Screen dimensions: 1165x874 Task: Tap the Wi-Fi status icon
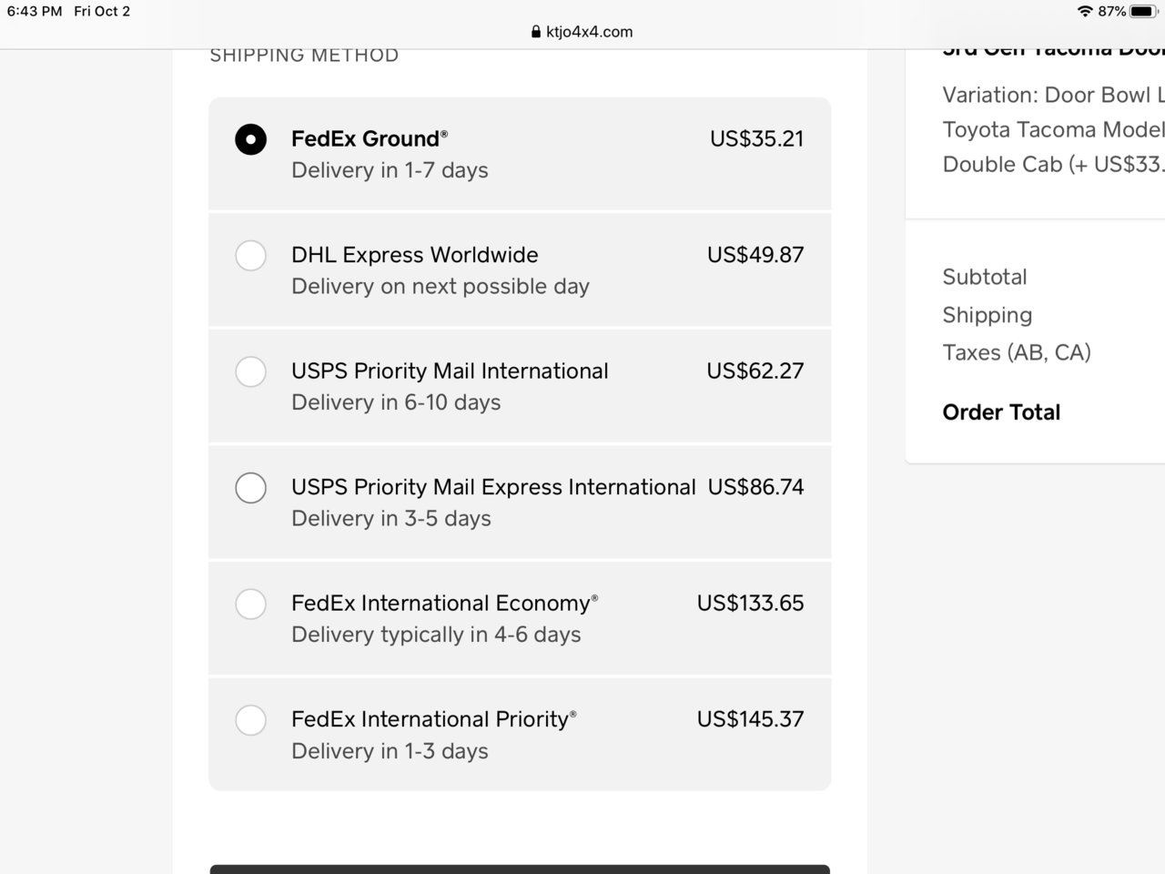coord(1084,11)
